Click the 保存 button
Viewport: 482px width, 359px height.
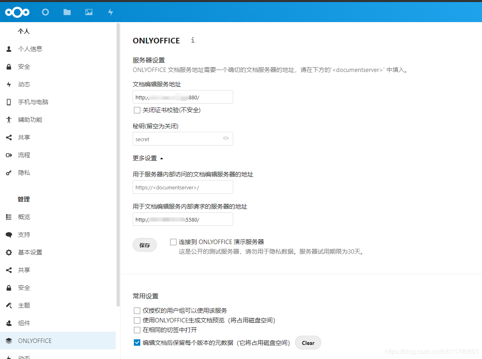tap(145, 245)
